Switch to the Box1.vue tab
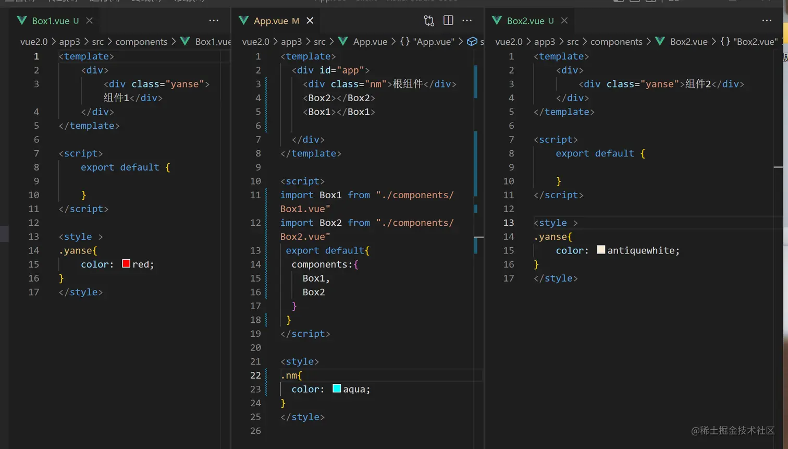Image resolution: width=788 pixels, height=449 pixels. [51, 21]
